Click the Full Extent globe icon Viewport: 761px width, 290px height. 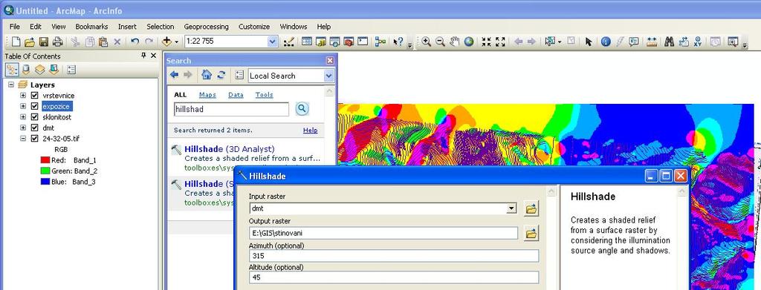(x=468, y=42)
